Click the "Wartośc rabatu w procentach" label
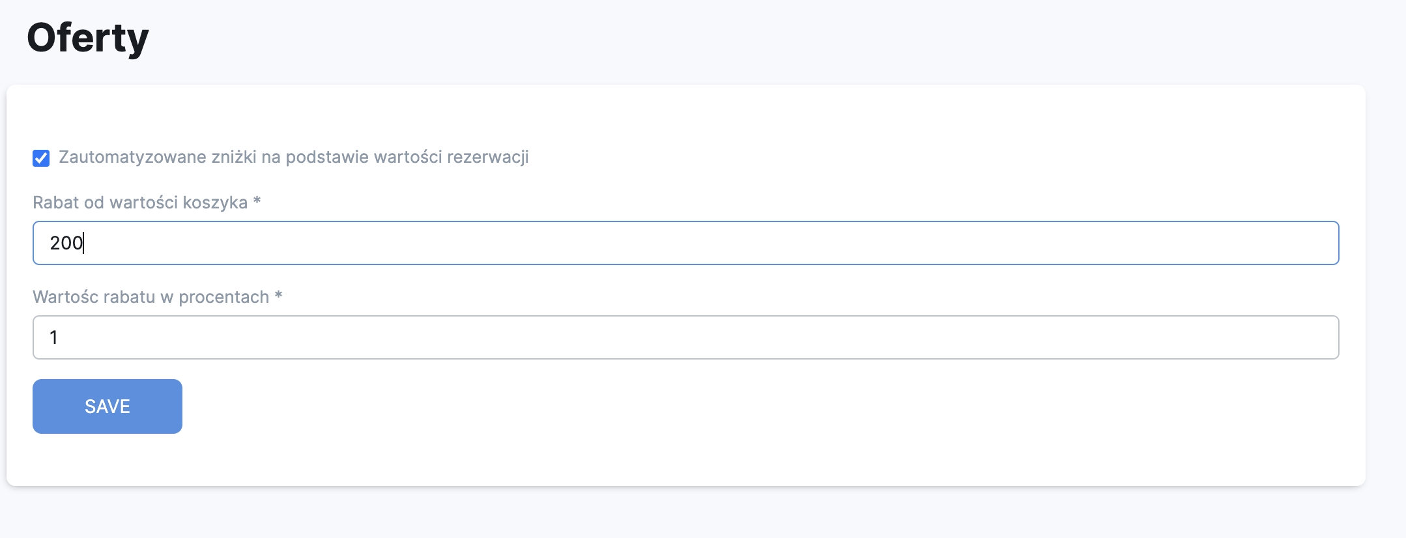 click(x=151, y=297)
